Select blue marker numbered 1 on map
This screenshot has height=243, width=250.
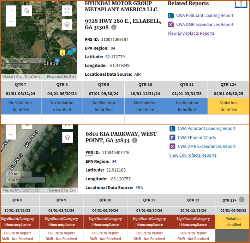74,50
